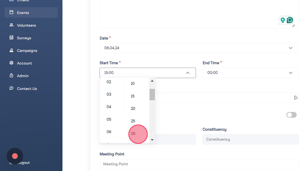Toggle the switch on the right
Screen dimensions: 305x171
tap(291, 115)
